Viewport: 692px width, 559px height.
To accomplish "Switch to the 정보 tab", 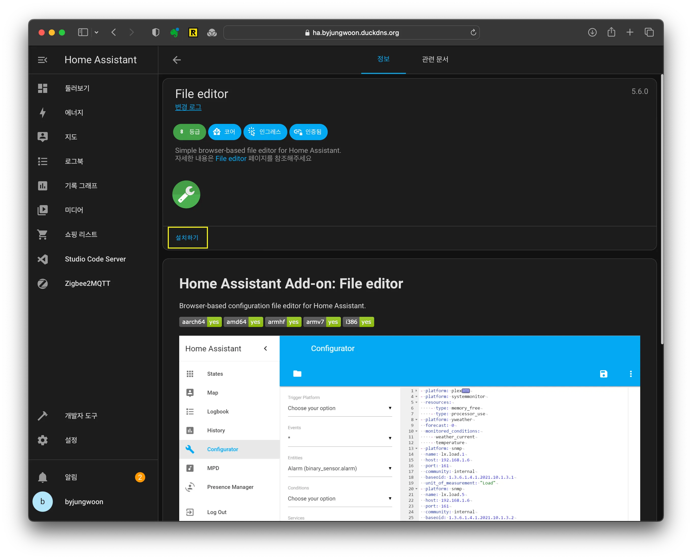I will 383,59.
